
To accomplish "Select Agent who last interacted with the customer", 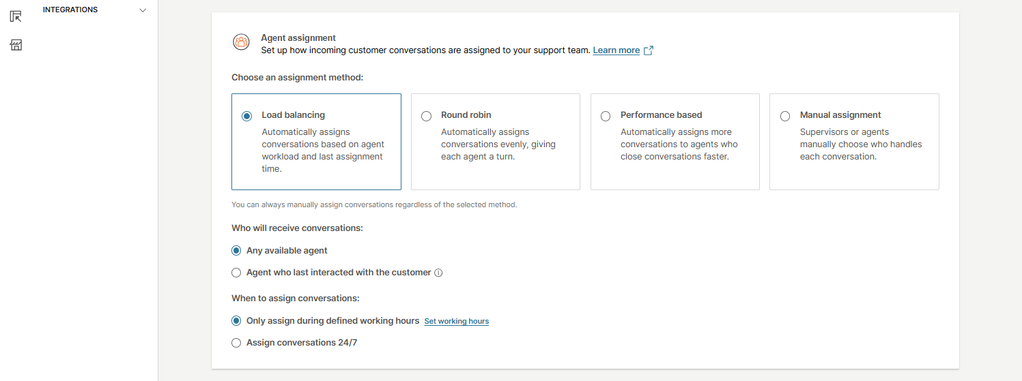I will click(236, 273).
